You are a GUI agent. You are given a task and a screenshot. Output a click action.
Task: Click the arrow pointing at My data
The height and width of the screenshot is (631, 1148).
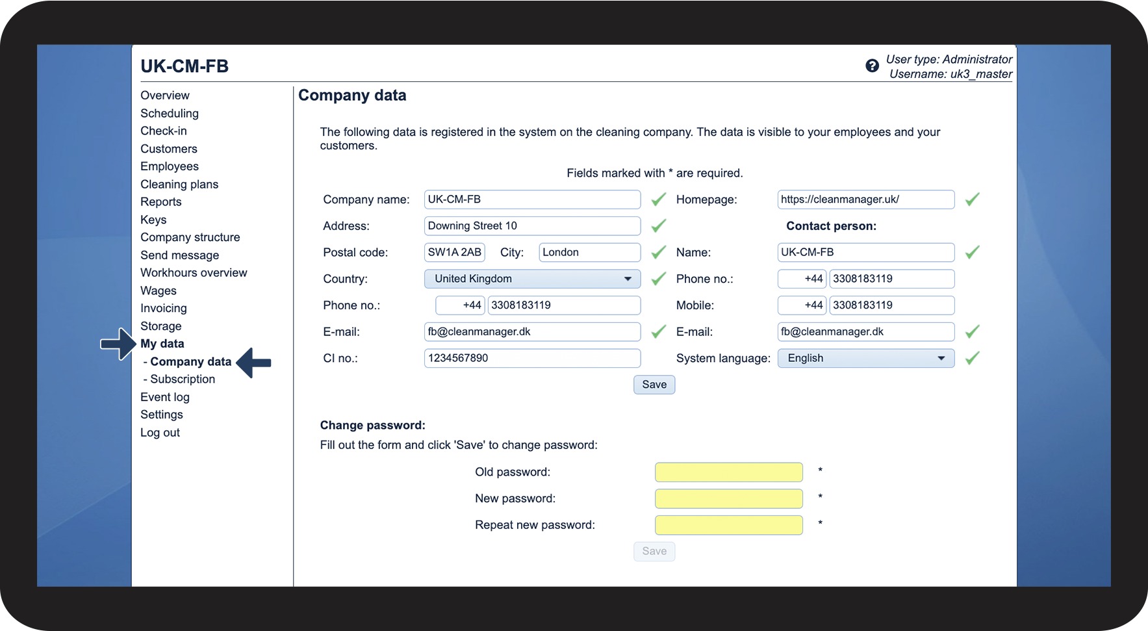tap(118, 344)
